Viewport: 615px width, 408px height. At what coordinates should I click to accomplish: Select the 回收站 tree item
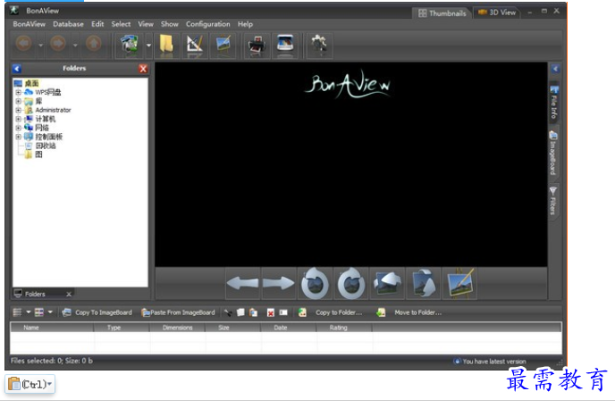(x=46, y=146)
